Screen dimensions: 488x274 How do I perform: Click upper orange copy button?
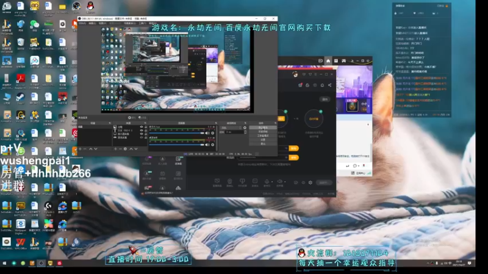point(293,148)
